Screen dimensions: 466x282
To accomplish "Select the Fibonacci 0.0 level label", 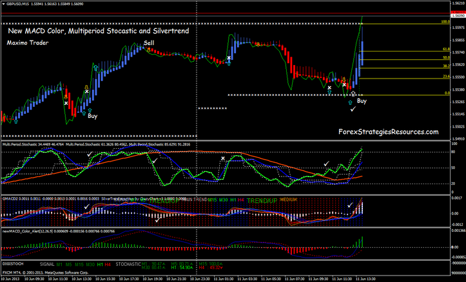I will point(447,93).
